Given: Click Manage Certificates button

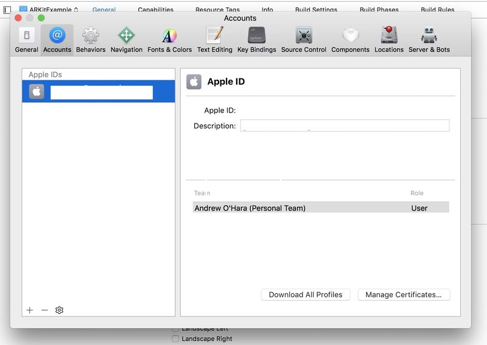Looking at the screenshot, I should [404, 294].
